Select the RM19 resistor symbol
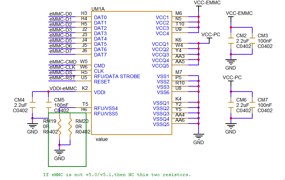285x180 pixels. point(59,126)
